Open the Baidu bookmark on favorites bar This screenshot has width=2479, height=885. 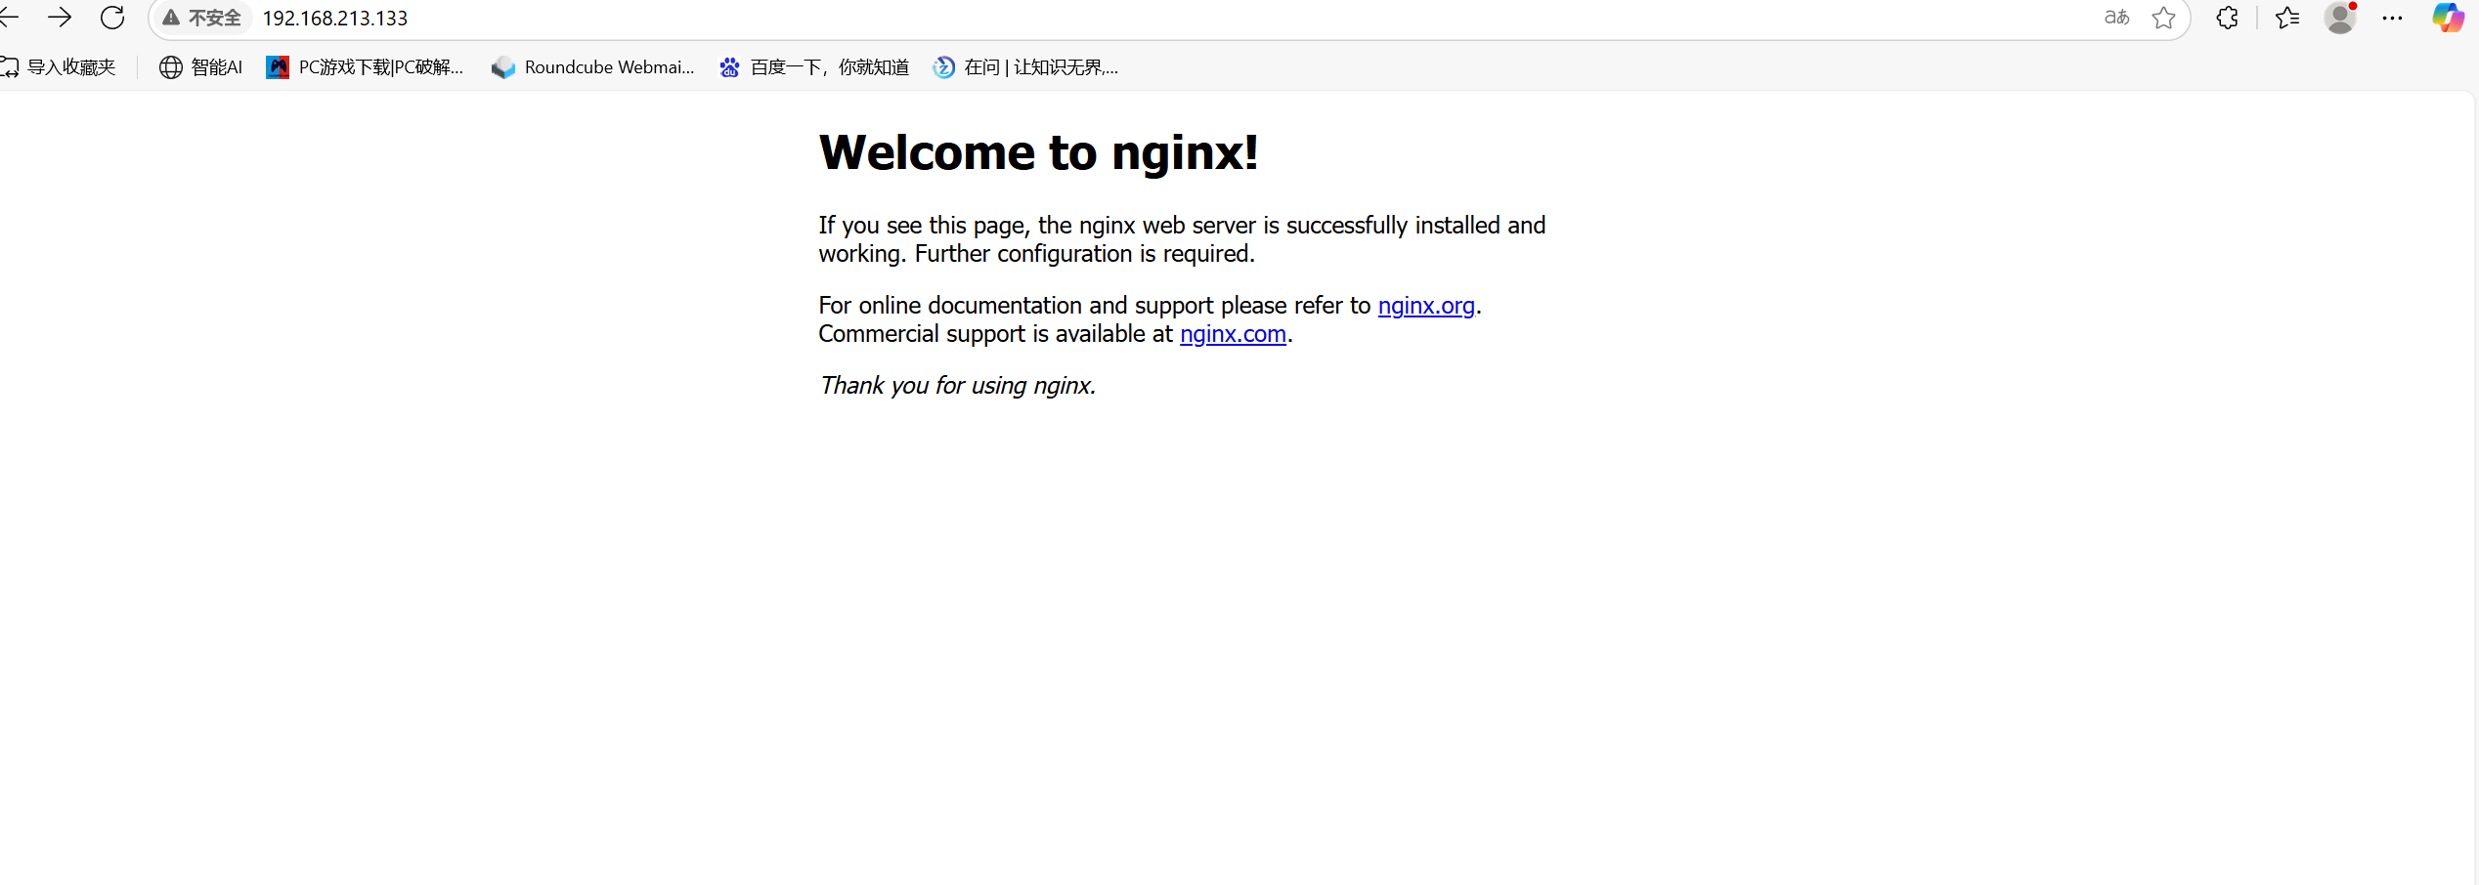pos(813,66)
